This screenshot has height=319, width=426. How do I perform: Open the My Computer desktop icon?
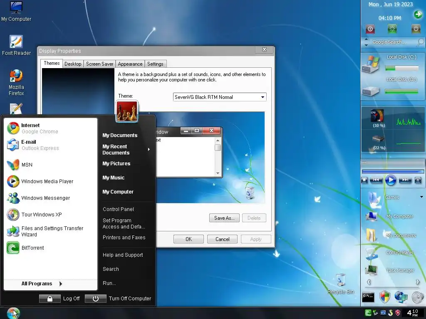[x=16, y=11]
